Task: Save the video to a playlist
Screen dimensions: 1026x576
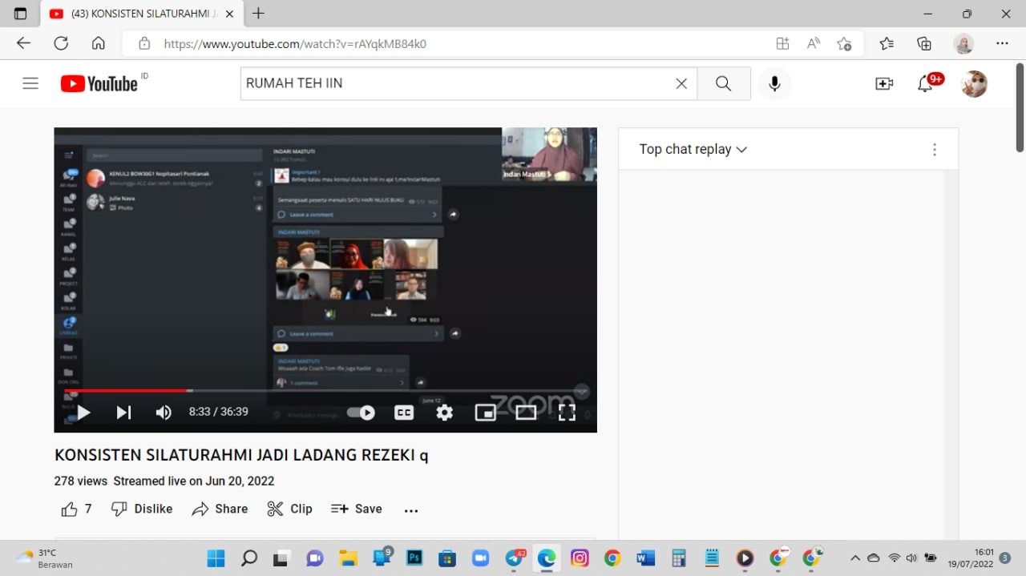Action: (357, 509)
